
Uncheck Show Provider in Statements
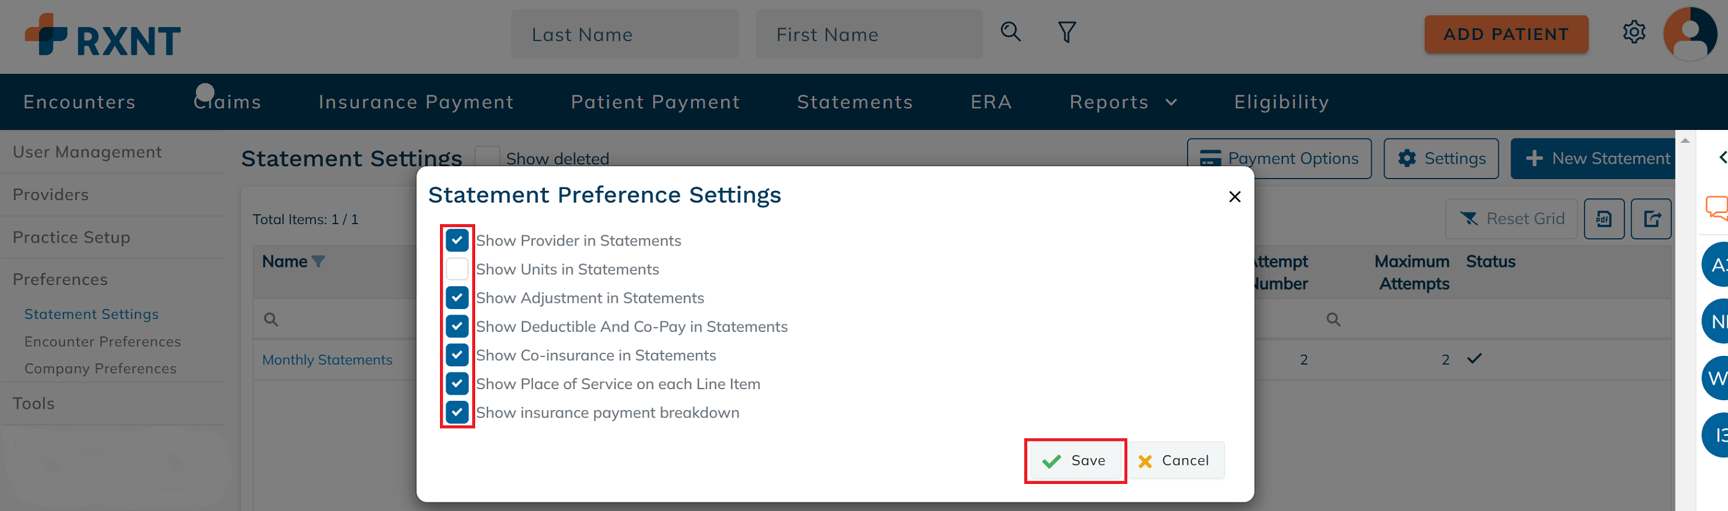coord(457,239)
